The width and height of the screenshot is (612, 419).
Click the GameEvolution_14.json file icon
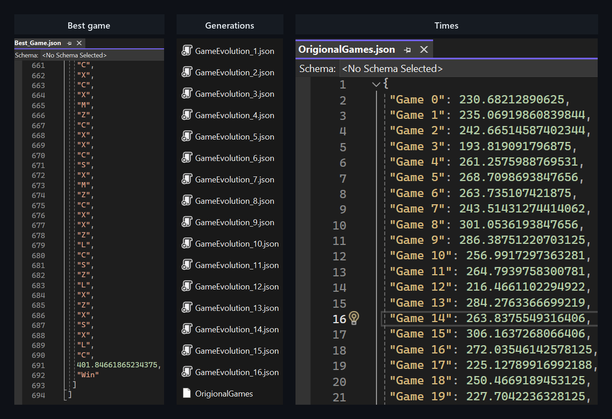(187, 329)
